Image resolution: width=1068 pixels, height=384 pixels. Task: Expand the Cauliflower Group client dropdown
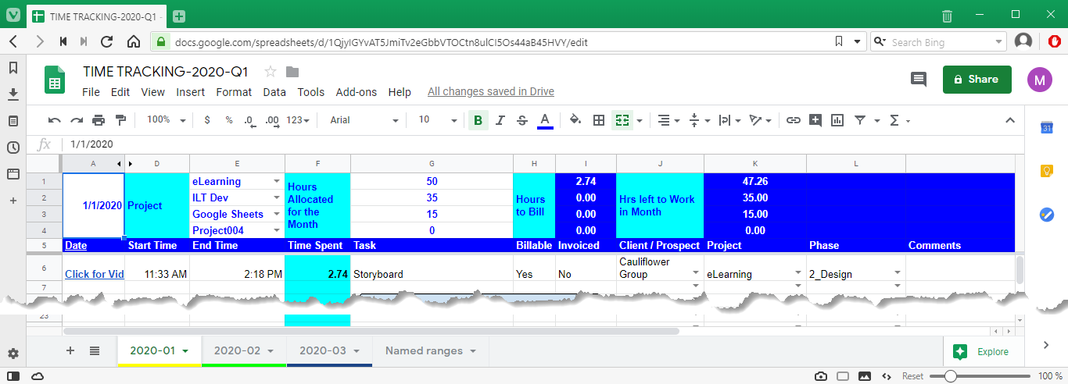point(695,273)
